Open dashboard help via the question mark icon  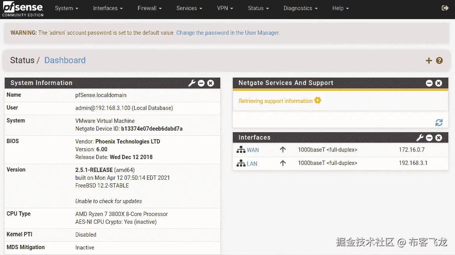pyautogui.click(x=439, y=60)
